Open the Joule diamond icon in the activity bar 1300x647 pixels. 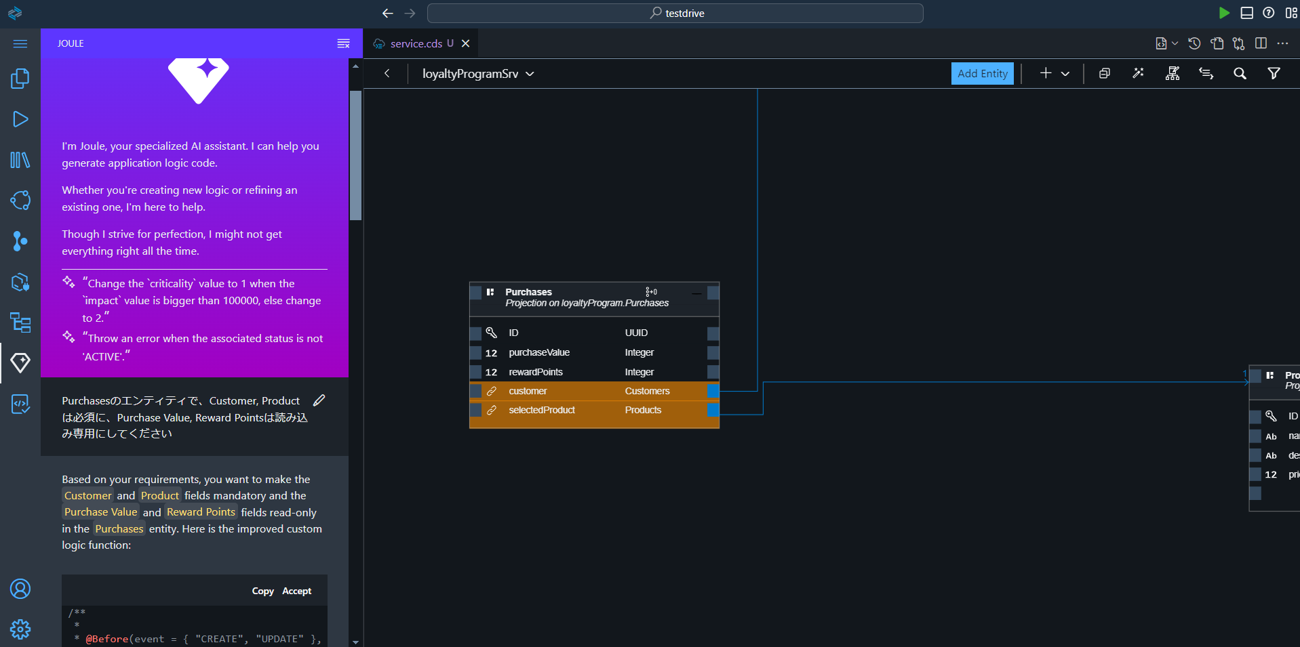pyautogui.click(x=20, y=362)
